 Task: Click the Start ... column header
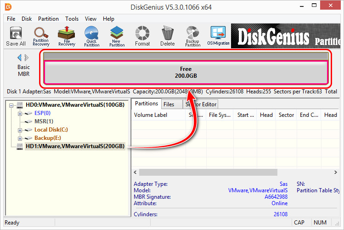tap(245, 115)
